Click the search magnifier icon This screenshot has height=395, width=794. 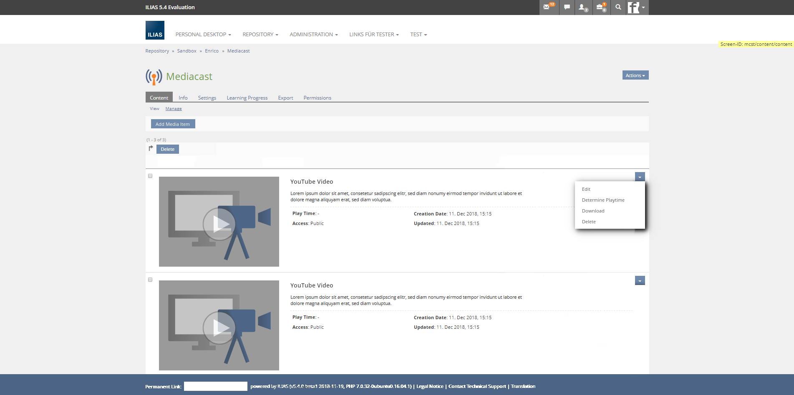click(618, 7)
